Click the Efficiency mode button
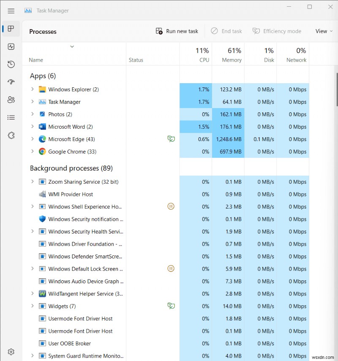The width and height of the screenshot is (338, 361). pos(277,31)
